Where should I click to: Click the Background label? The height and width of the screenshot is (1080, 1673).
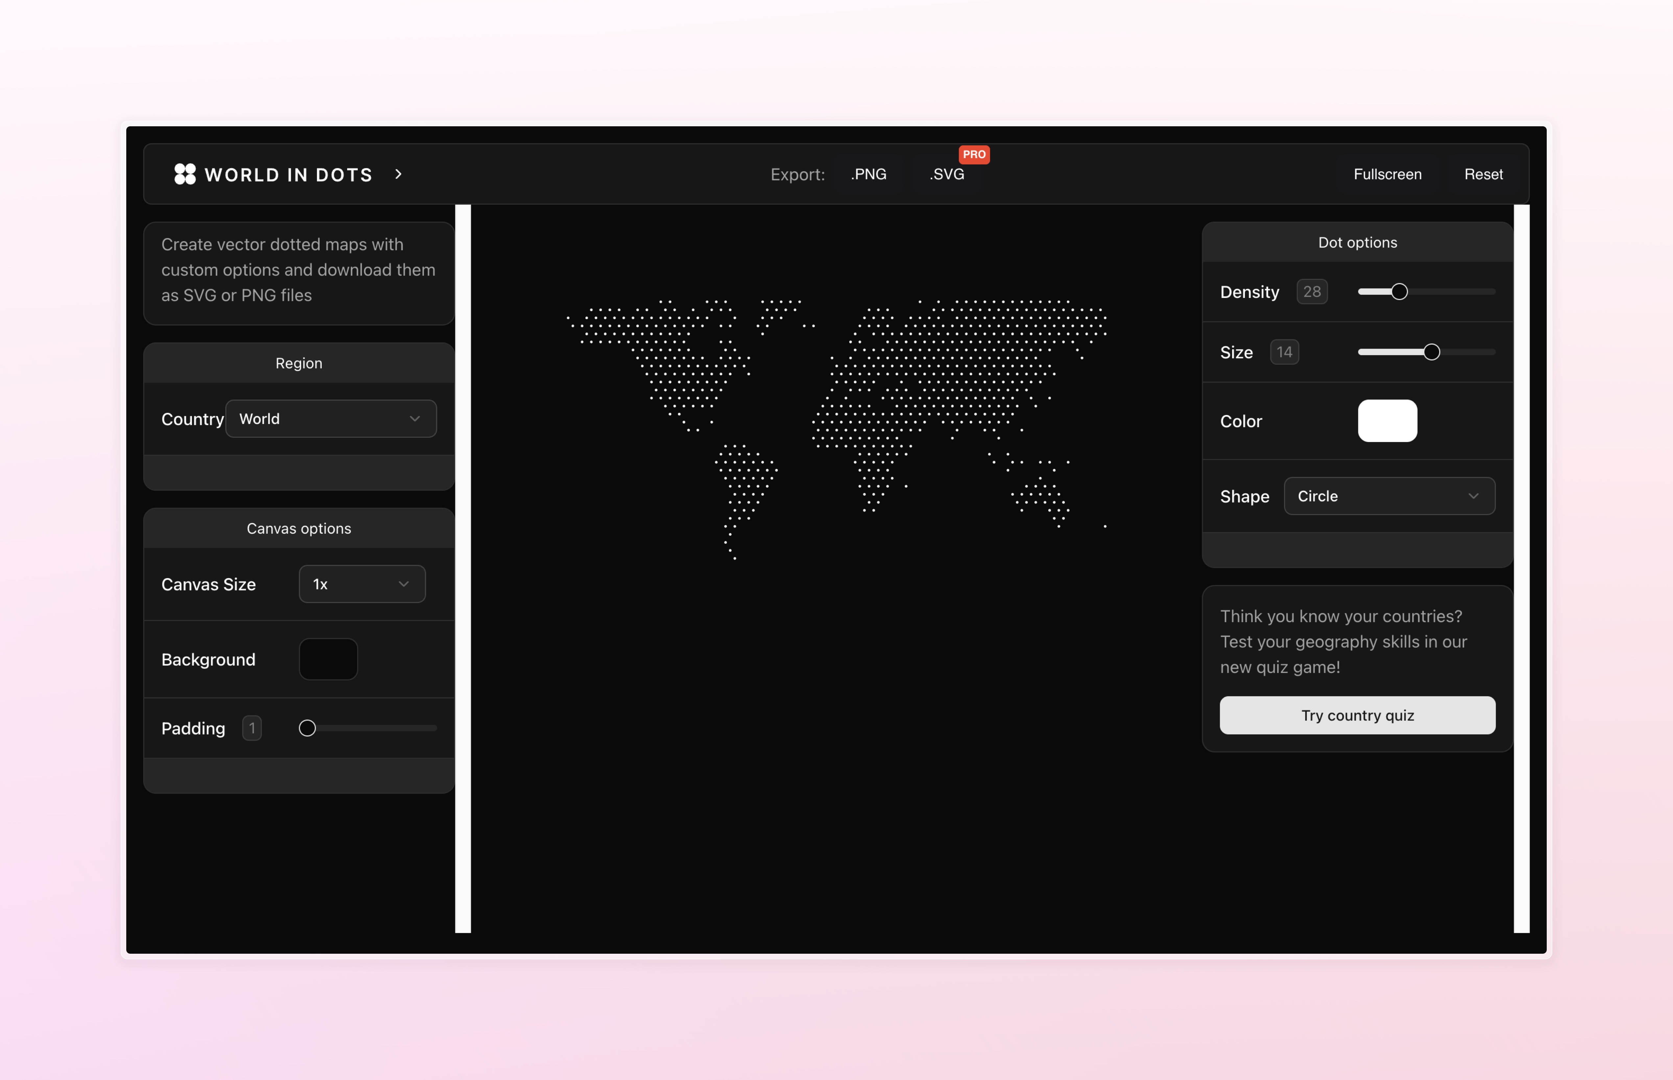point(208,660)
